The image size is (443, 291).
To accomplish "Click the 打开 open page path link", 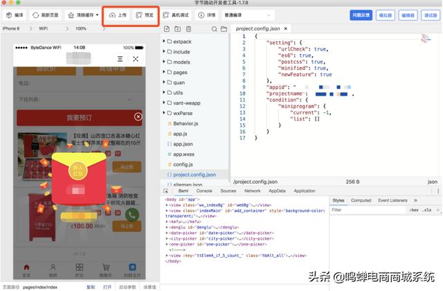I will click(107, 287).
